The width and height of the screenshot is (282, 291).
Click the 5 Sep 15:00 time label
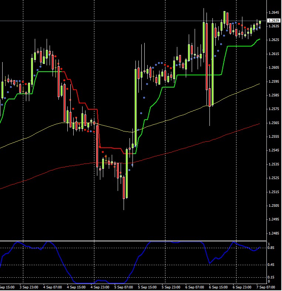pyautogui.click(x=147, y=287)
